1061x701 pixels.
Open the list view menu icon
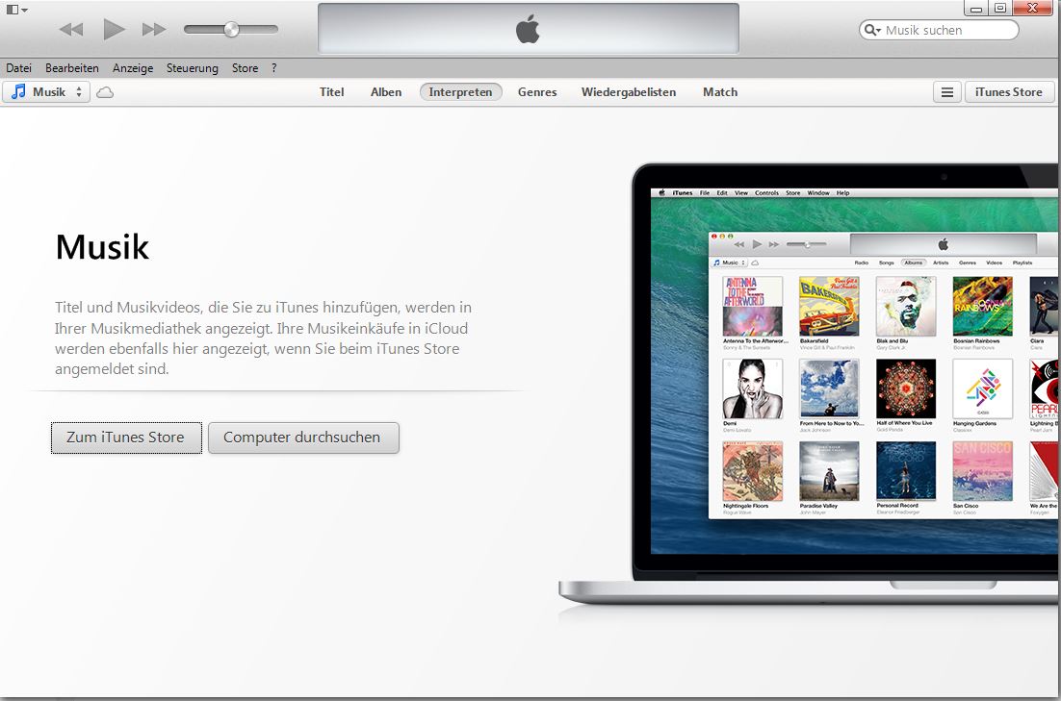947,92
